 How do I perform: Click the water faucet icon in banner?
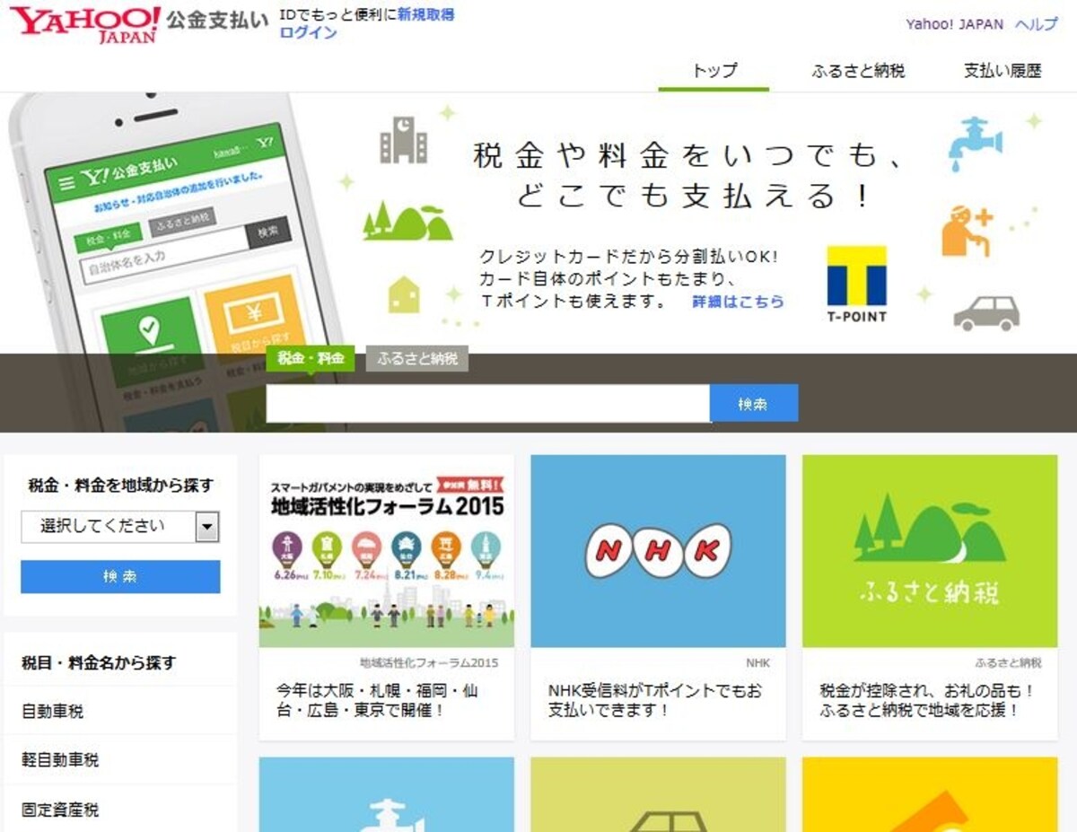975,143
